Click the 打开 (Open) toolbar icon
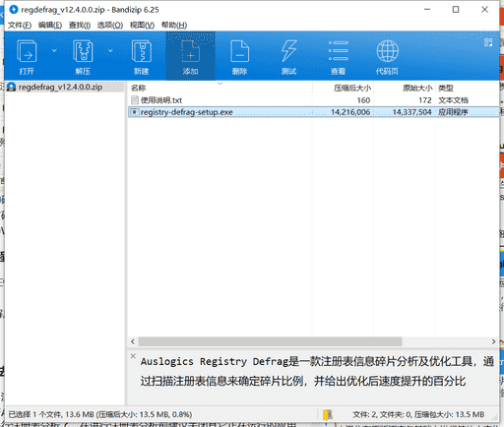504x427 pixels. tap(27, 56)
